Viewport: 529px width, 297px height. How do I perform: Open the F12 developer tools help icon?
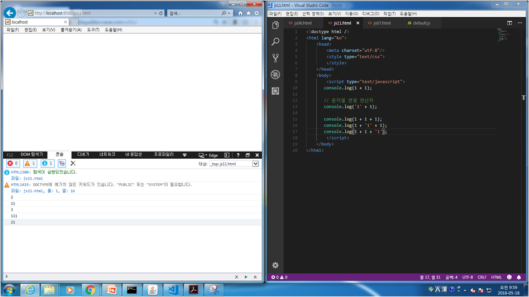point(238,155)
